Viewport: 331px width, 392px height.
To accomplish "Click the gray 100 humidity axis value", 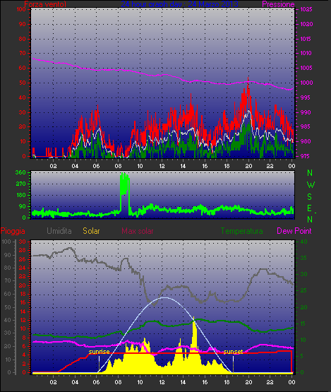I will [6, 242].
